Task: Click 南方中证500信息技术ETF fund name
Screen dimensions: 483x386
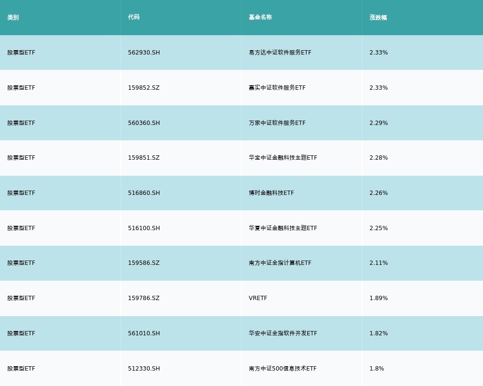Action: click(x=283, y=369)
